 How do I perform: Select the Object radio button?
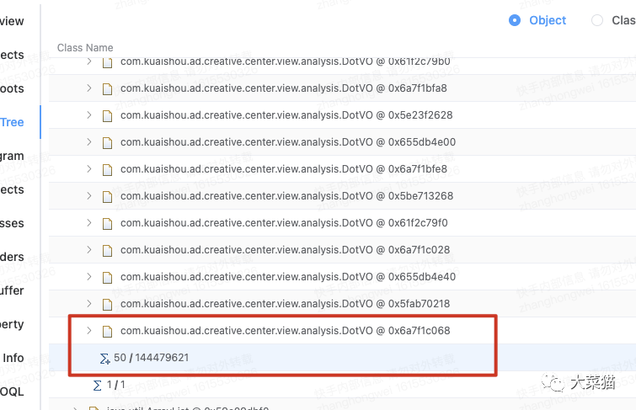[515, 20]
